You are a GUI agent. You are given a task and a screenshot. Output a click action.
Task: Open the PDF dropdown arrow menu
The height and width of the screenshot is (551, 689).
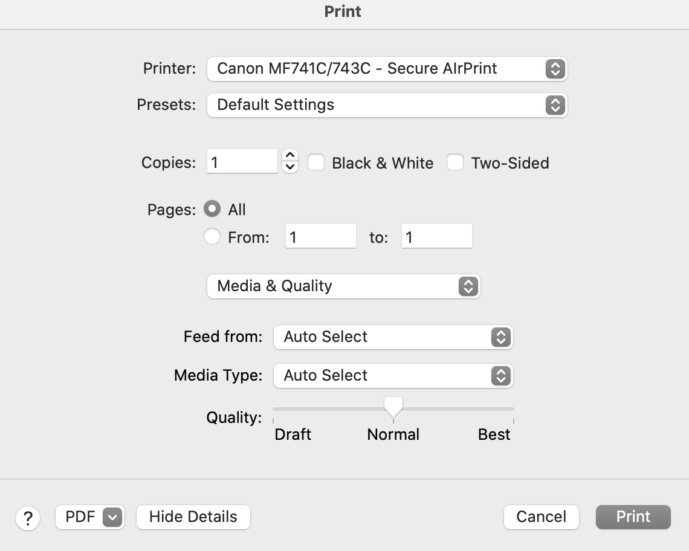[113, 517]
